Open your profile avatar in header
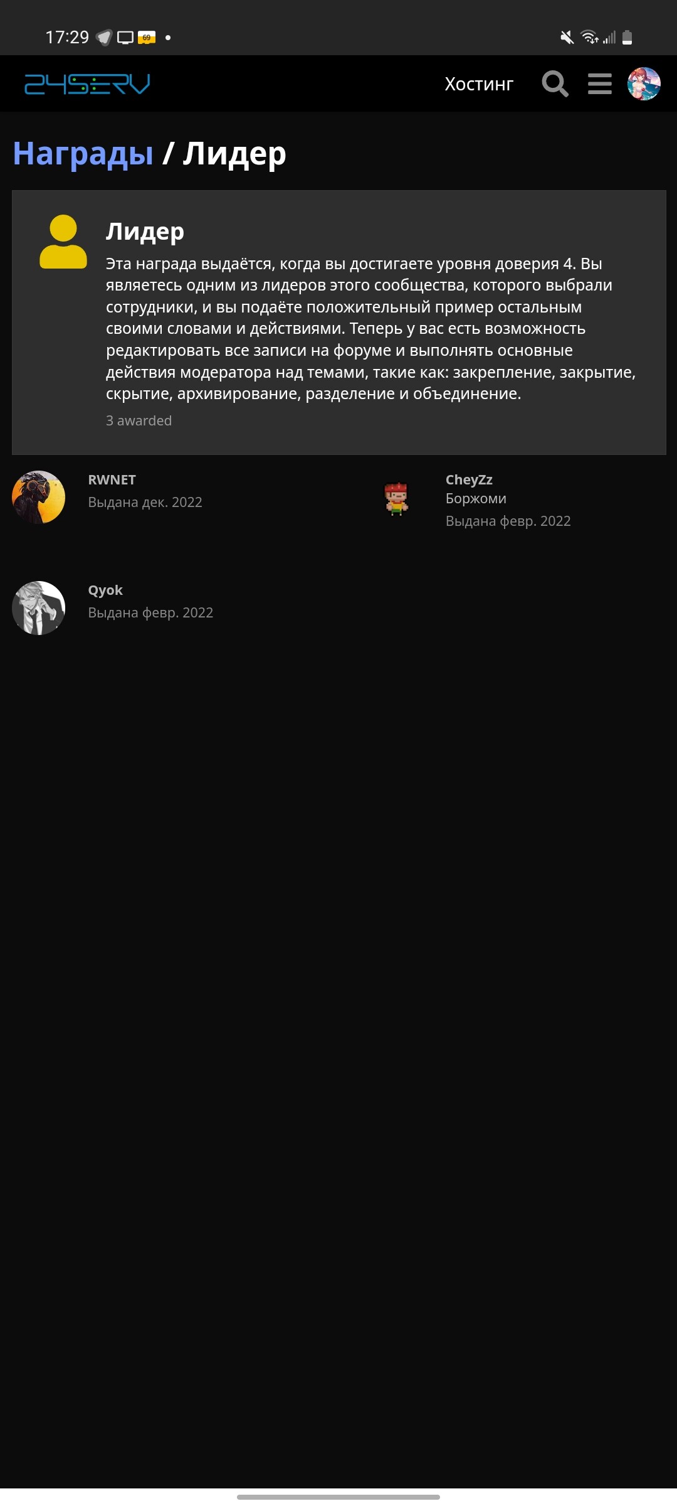677x1506 pixels. pos(644,83)
